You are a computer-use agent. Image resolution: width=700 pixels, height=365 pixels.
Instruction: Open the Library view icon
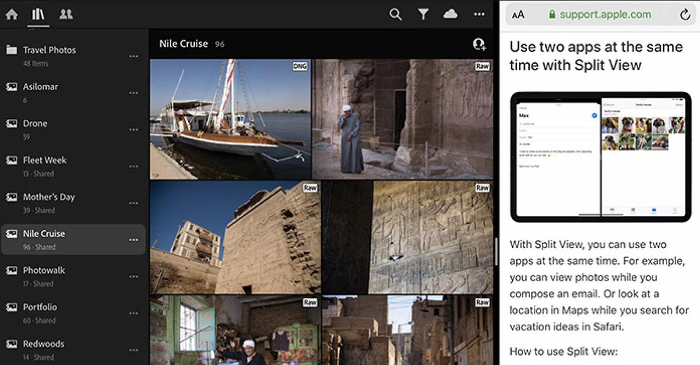click(x=38, y=14)
